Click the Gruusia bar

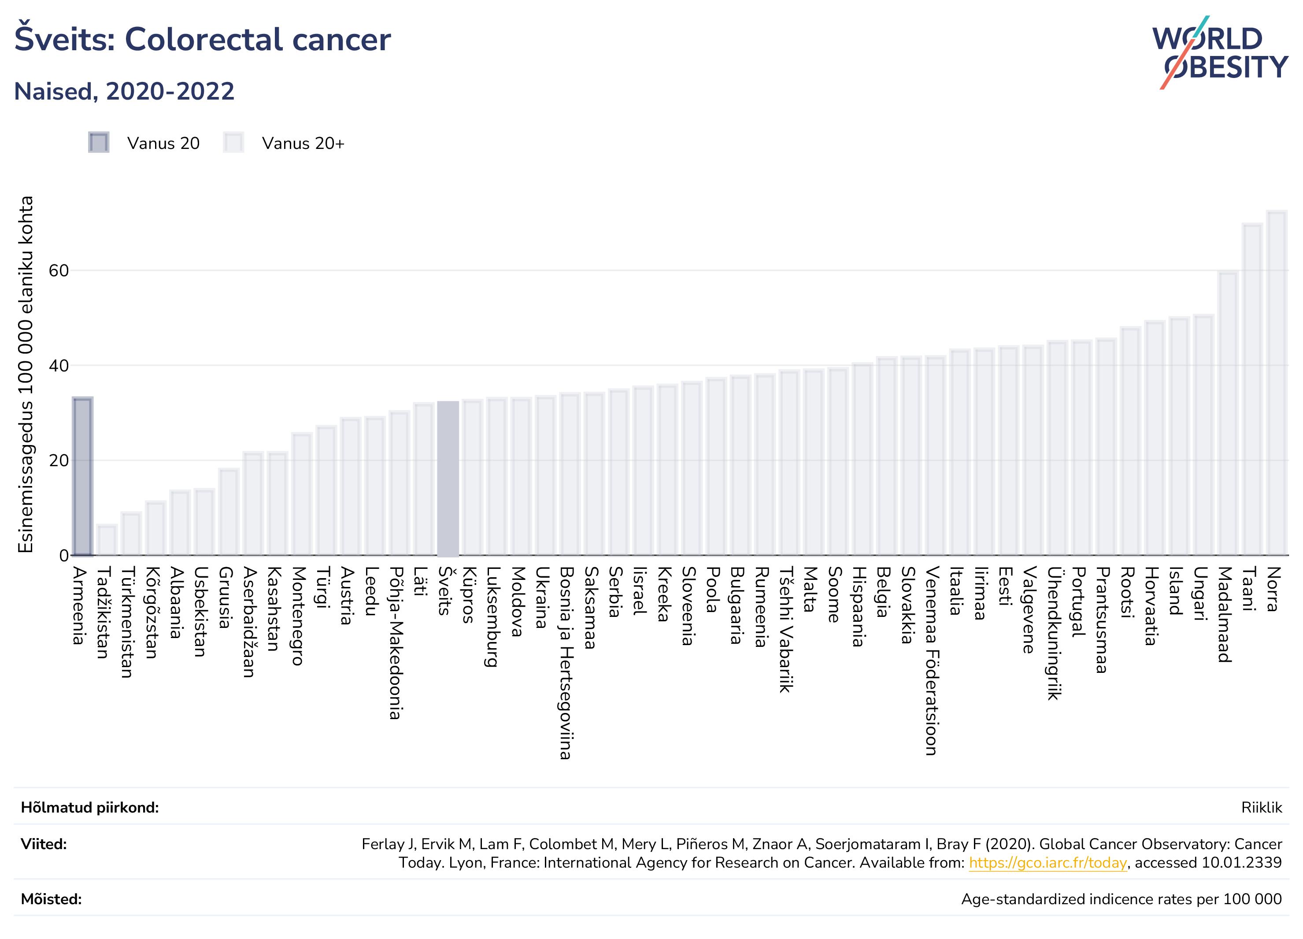(229, 512)
